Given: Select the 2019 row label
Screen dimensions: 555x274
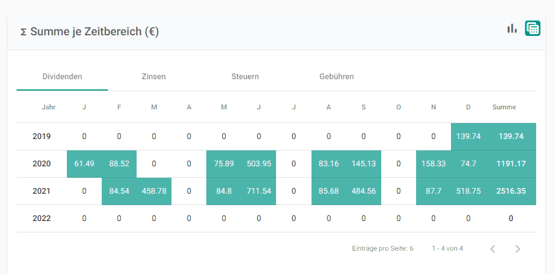Looking at the screenshot, I should (41, 136).
